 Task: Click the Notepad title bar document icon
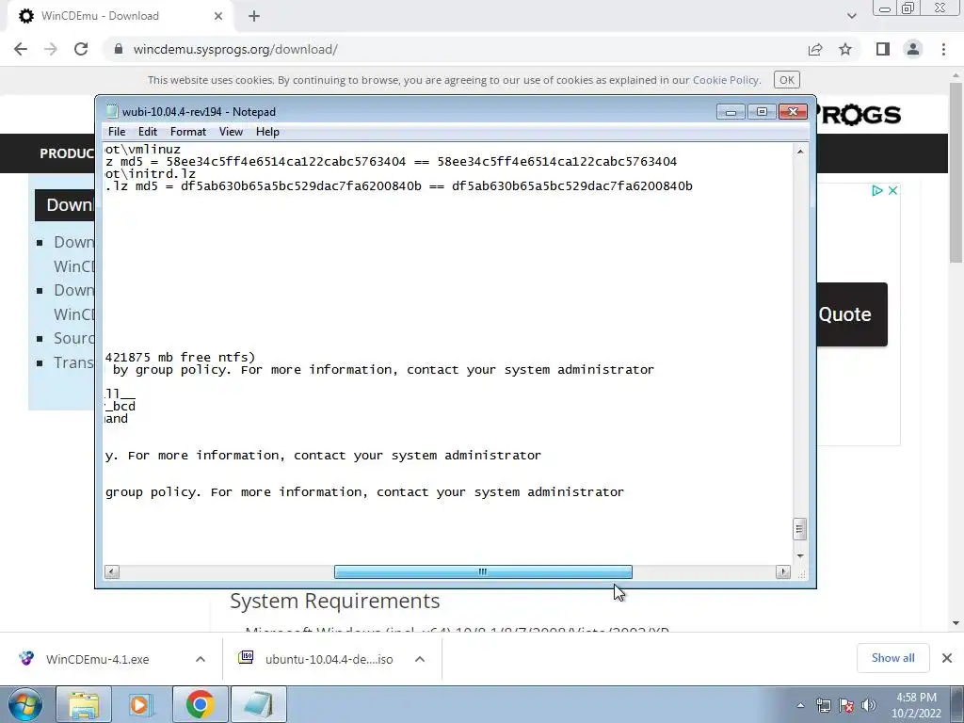point(111,111)
